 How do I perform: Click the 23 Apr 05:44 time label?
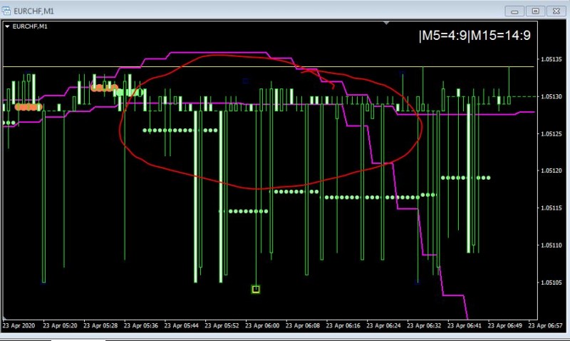click(x=181, y=325)
